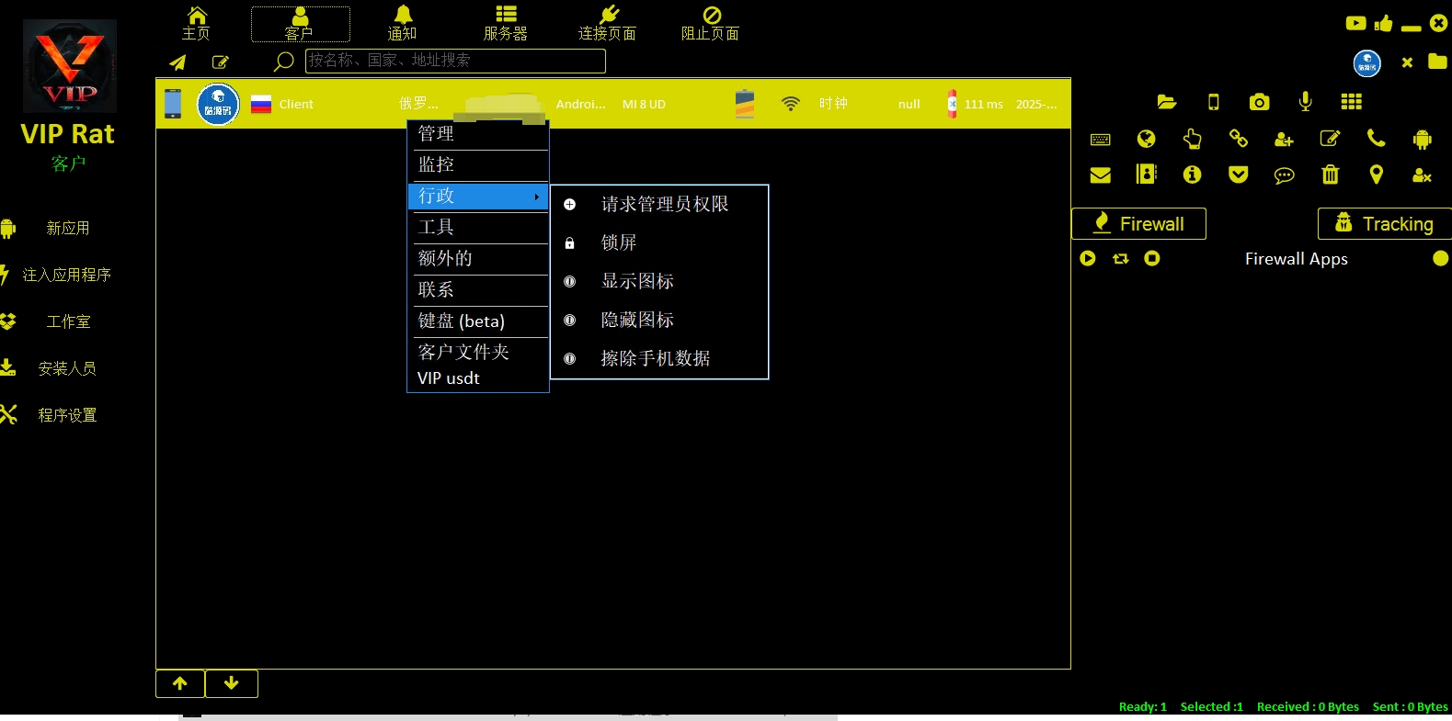Image resolution: width=1452 pixels, height=721 pixels.
Task: Click the thumbs-up icon
Action: pyautogui.click(x=1384, y=23)
